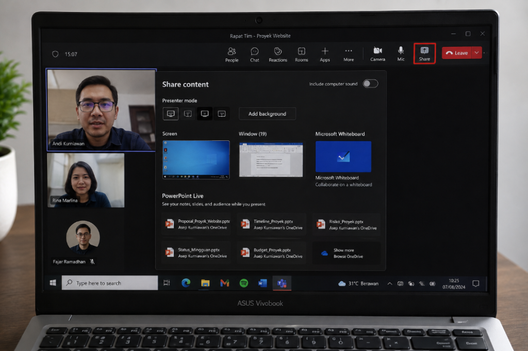The width and height of the screenshot is (528, 351).
Task: Open the People panel
Action: 232,54
